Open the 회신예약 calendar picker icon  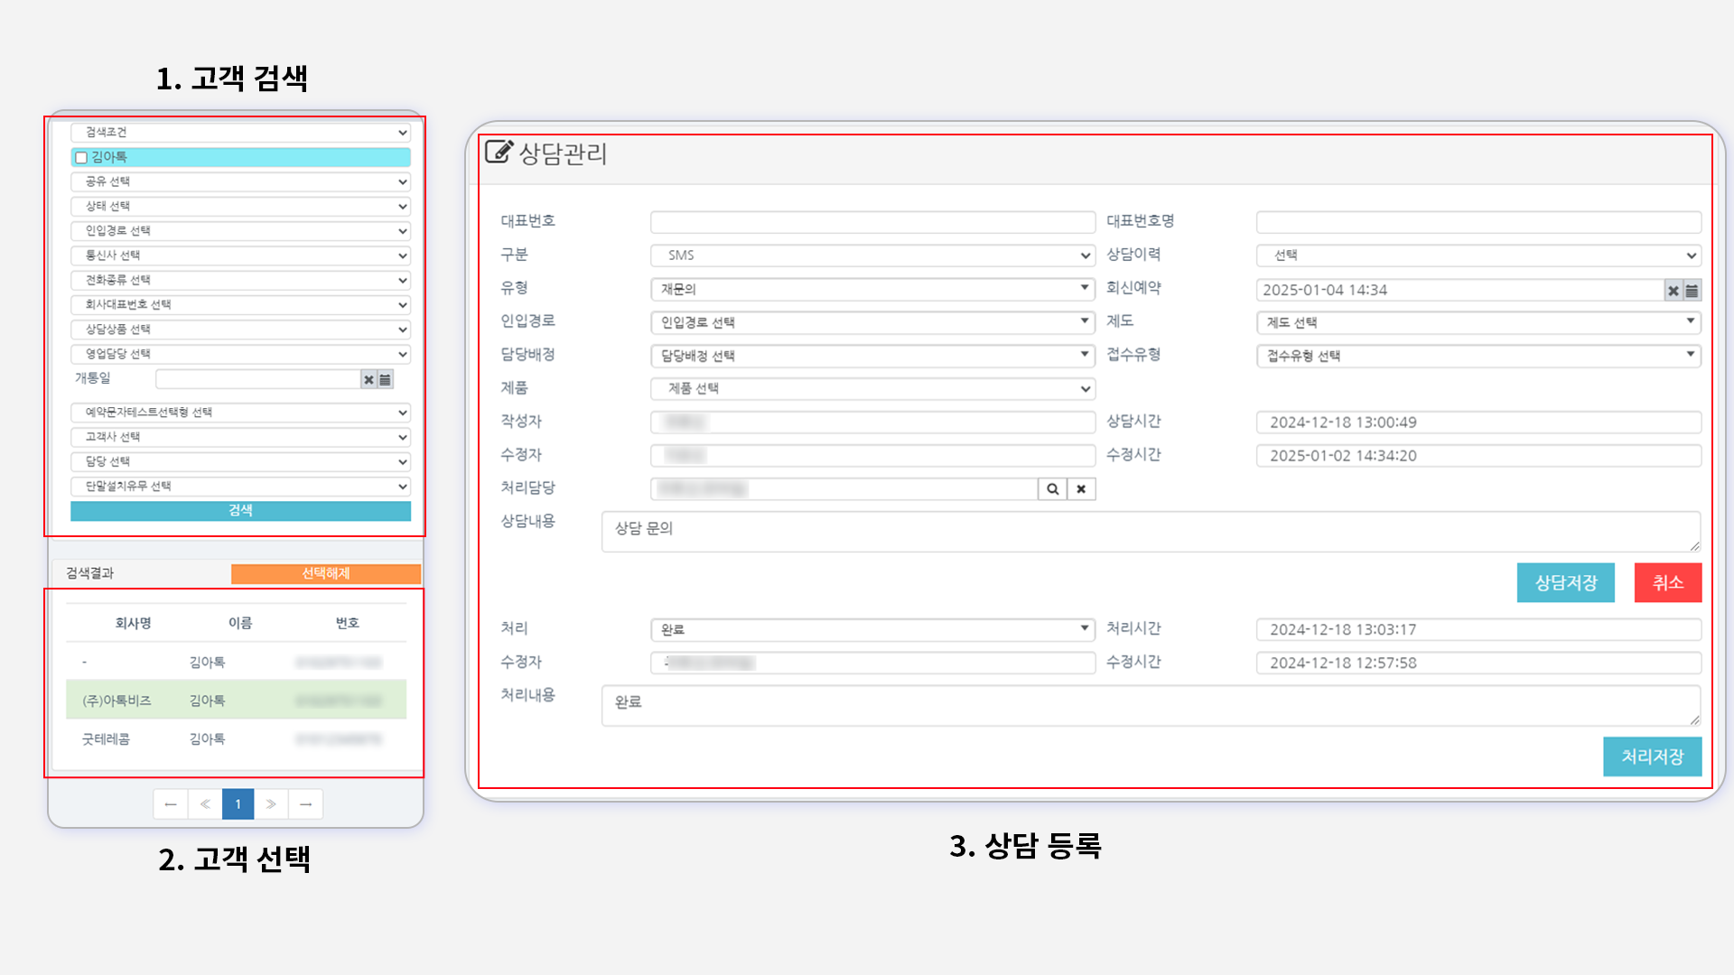click(1692, 291)
